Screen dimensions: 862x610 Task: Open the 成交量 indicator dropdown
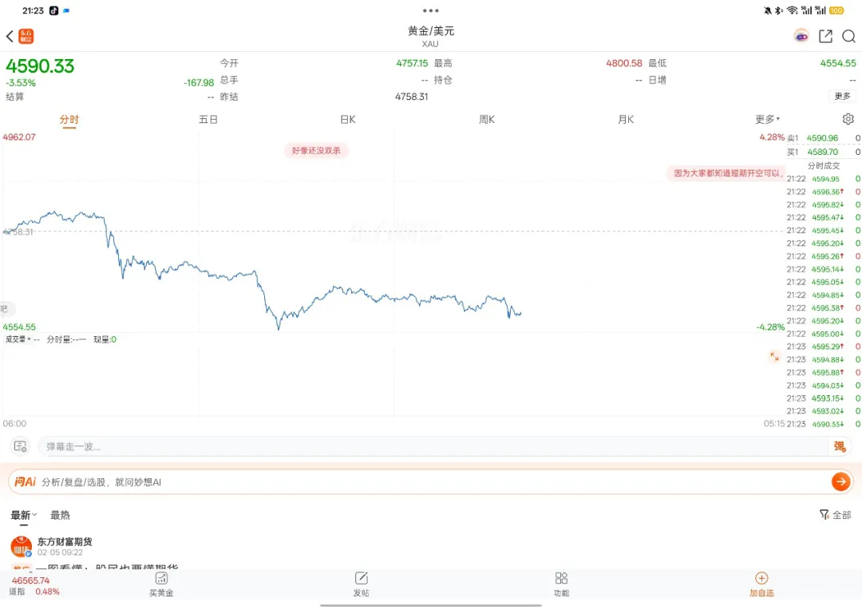click(x=18, y=339)
